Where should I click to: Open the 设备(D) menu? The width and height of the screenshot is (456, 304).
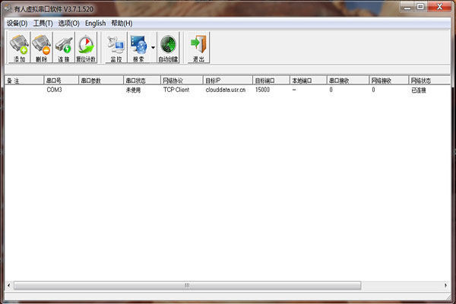[17, 24]
